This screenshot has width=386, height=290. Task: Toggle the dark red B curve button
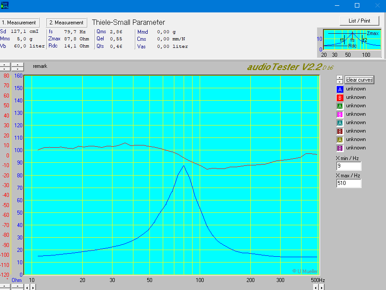(x=340, y=131)
